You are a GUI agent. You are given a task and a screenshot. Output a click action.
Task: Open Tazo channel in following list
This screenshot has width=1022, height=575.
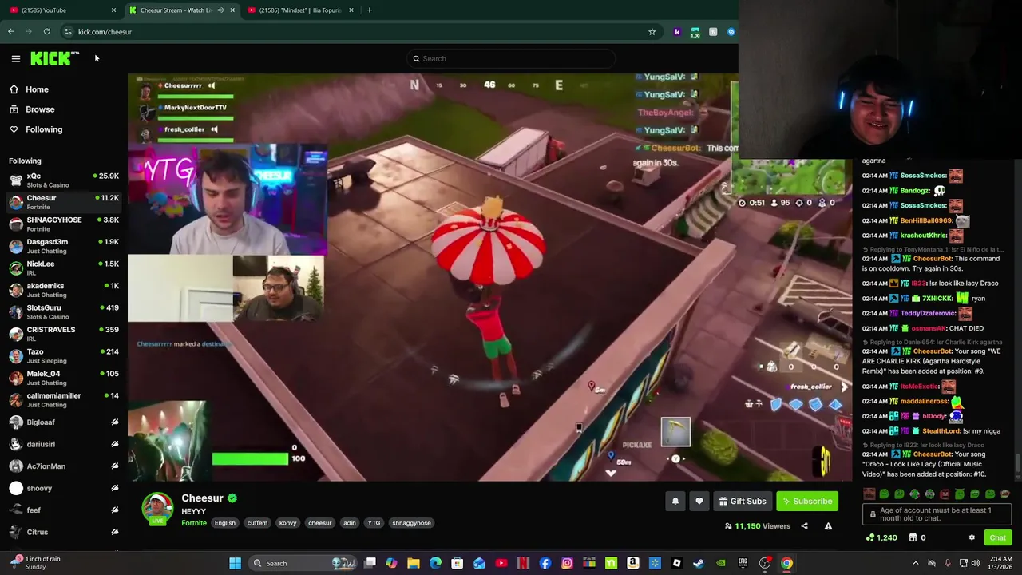click(64, 355)
